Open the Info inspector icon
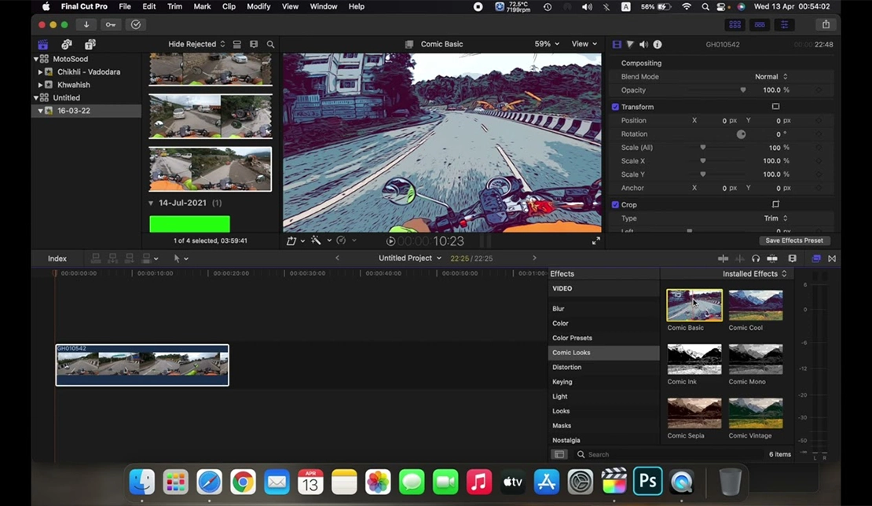Screen dimensions: 872x506 pos(658,44)
